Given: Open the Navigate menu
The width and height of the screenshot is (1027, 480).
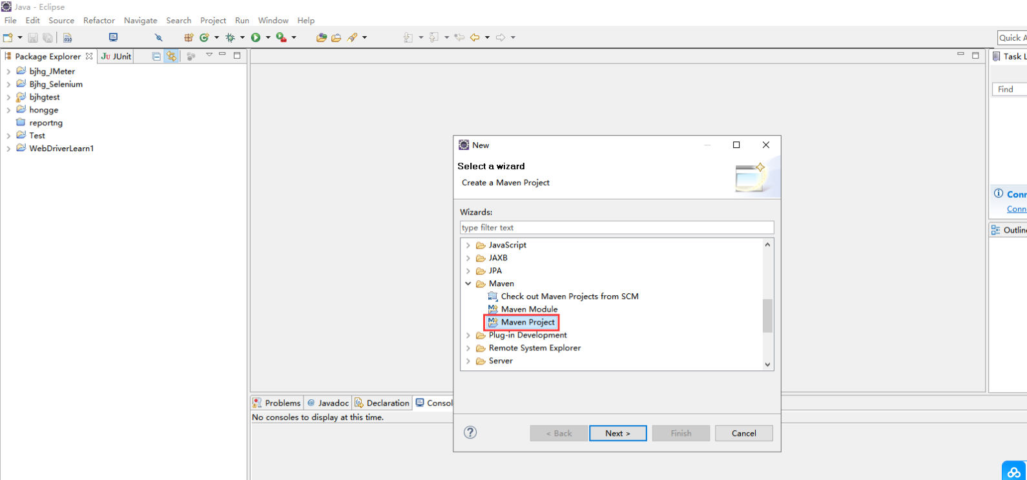Looking at the screenshot, I should point(140,20).
